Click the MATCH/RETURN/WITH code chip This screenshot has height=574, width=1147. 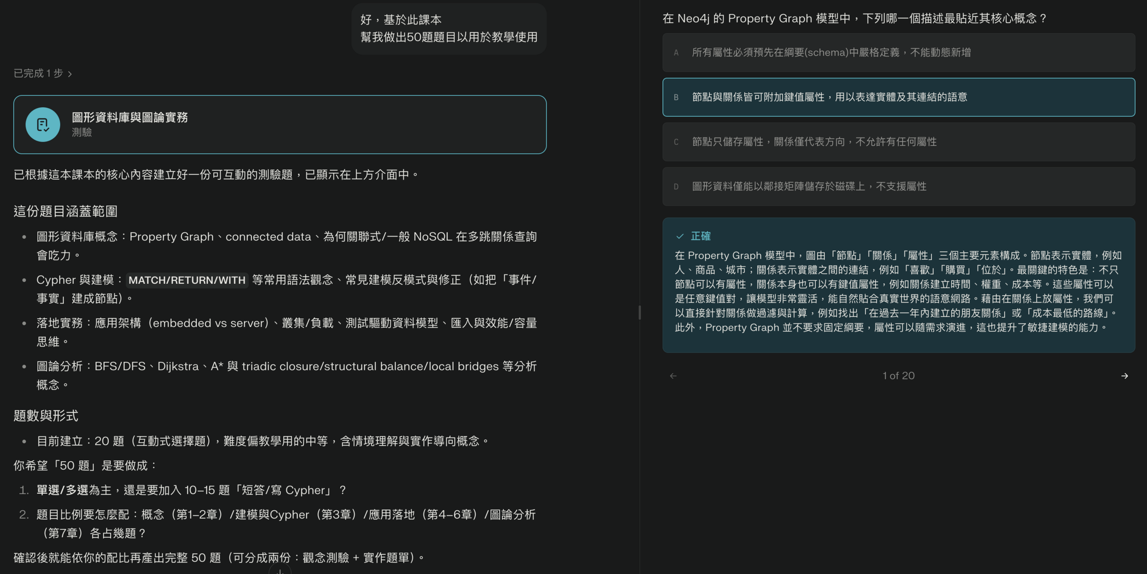(x=187, y=280)
